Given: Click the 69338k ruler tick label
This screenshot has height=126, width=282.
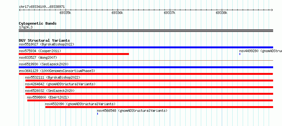Looking at the screenshot, I should pyautogui.click(x=221, y=13).
